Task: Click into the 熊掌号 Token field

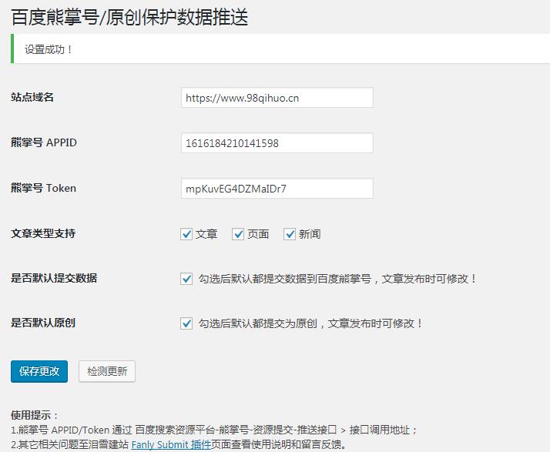Action: [x=277, y=189]
